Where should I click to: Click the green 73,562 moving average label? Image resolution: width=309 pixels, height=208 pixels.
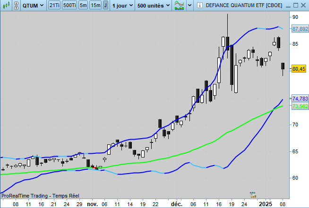click(x=300, y=106)
